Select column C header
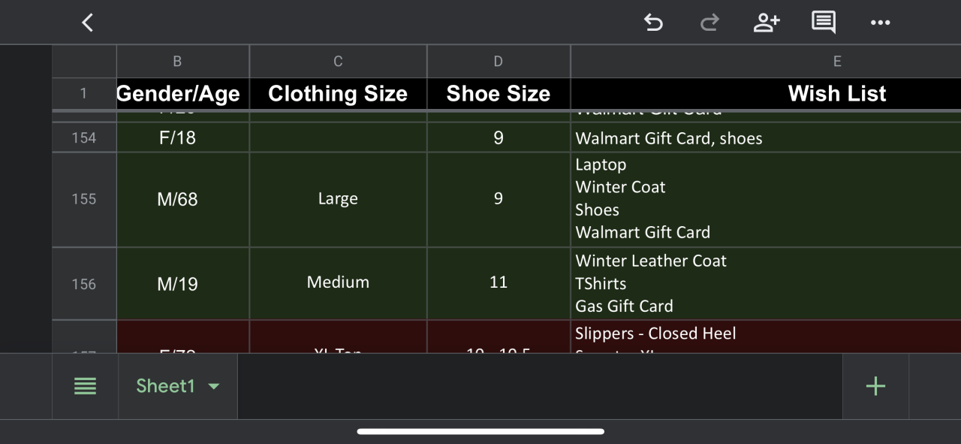 coord(338,62)
